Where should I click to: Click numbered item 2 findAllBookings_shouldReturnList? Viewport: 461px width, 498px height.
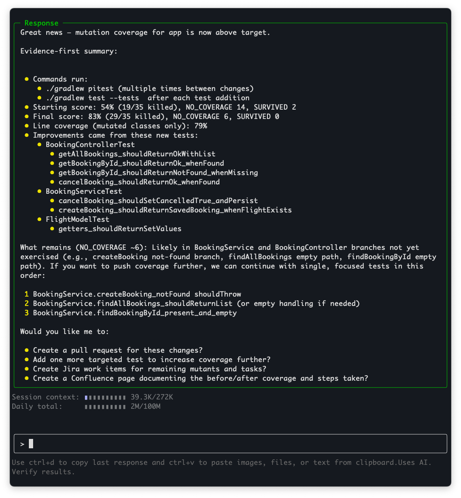pos(132,303)
